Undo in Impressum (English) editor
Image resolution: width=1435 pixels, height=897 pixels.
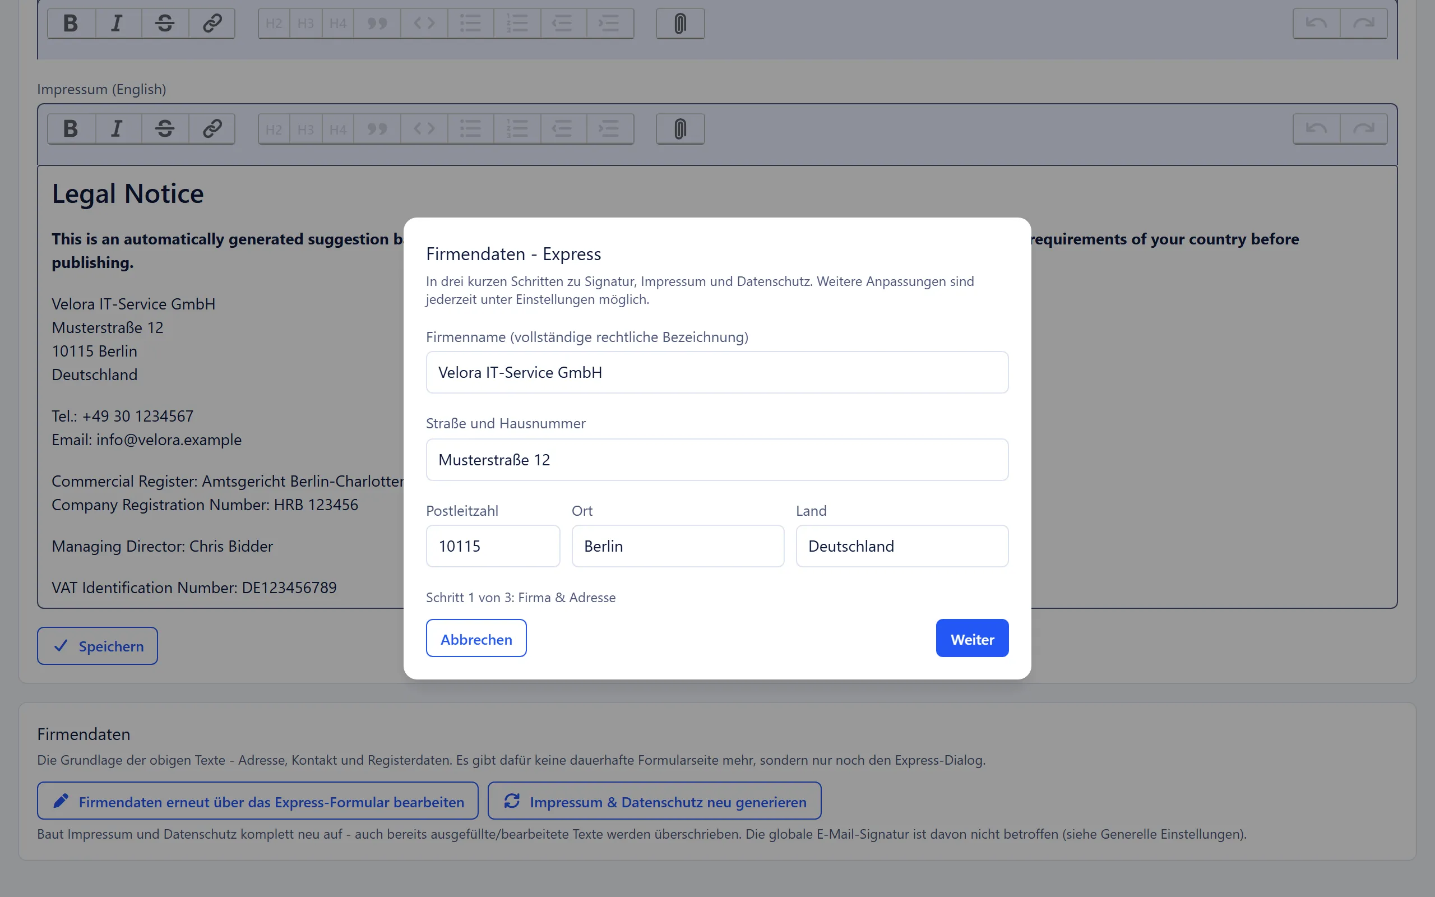coord(1316,129)
